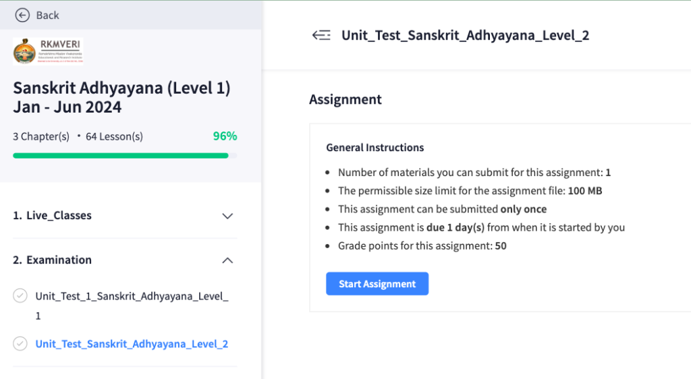The height and width of the screenshot is (379, 691).
Task: Select the 2. Examination chapter heading
Action: [x=53, y=260]
